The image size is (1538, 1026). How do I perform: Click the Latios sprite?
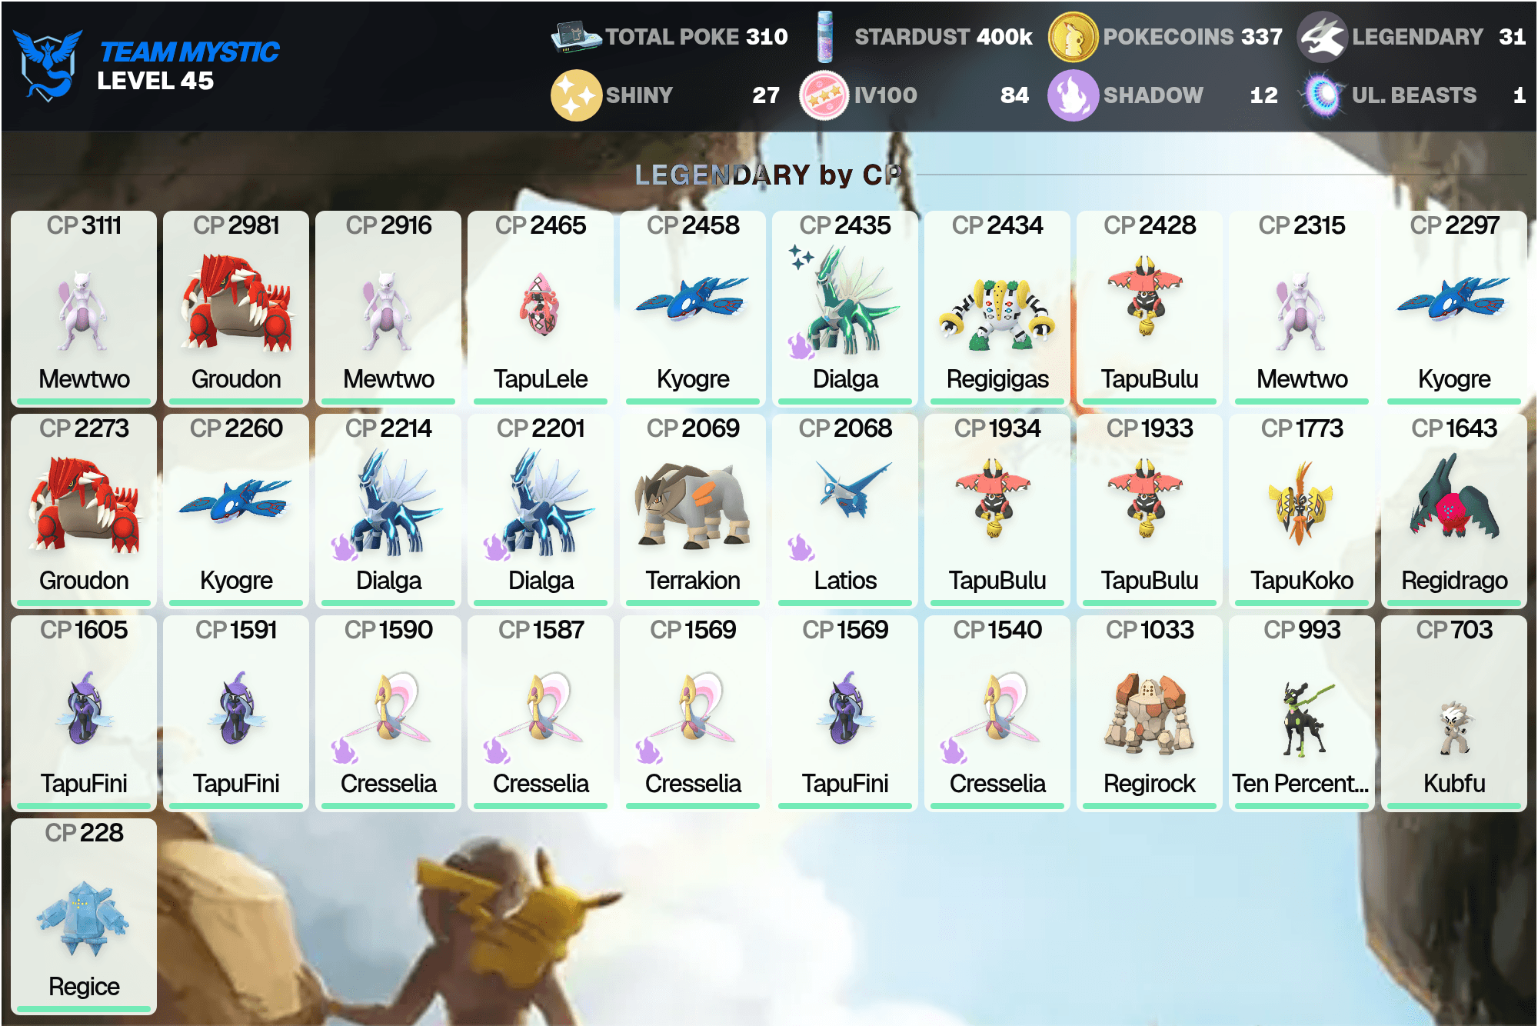(852, 489)
